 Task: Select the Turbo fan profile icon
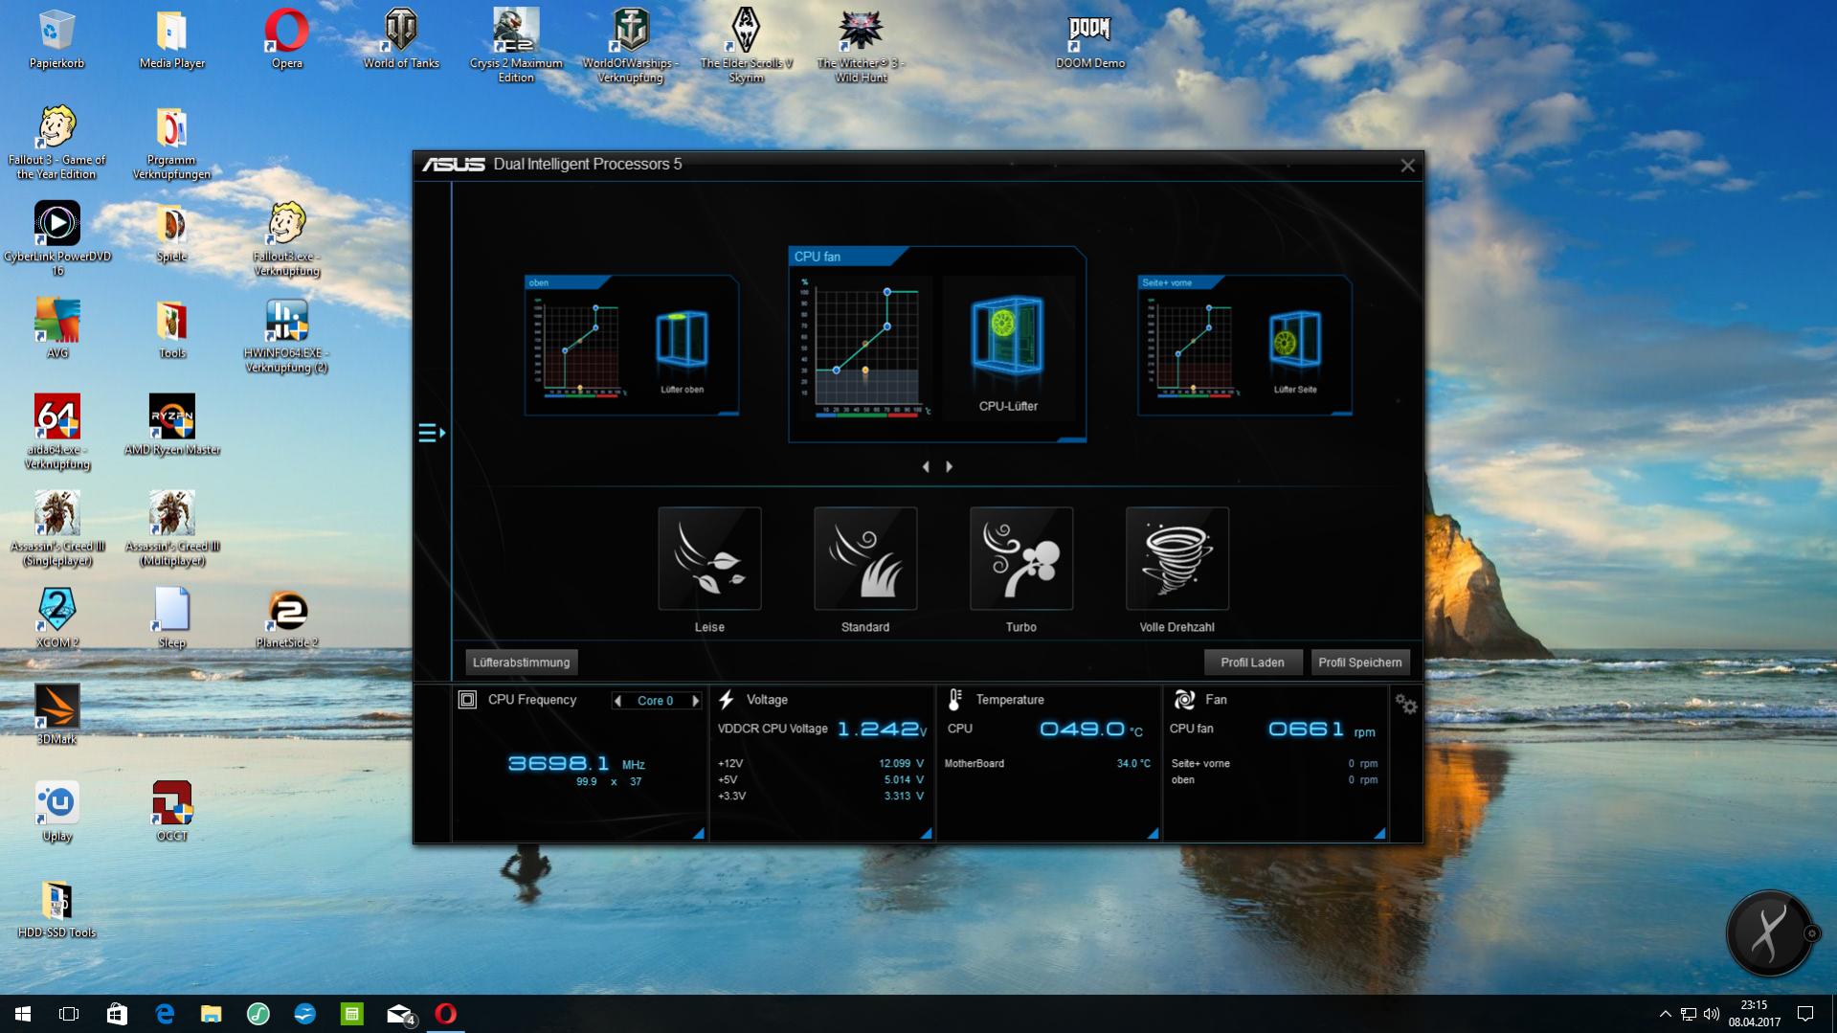pyautogui.click(x=1021, y=558)
